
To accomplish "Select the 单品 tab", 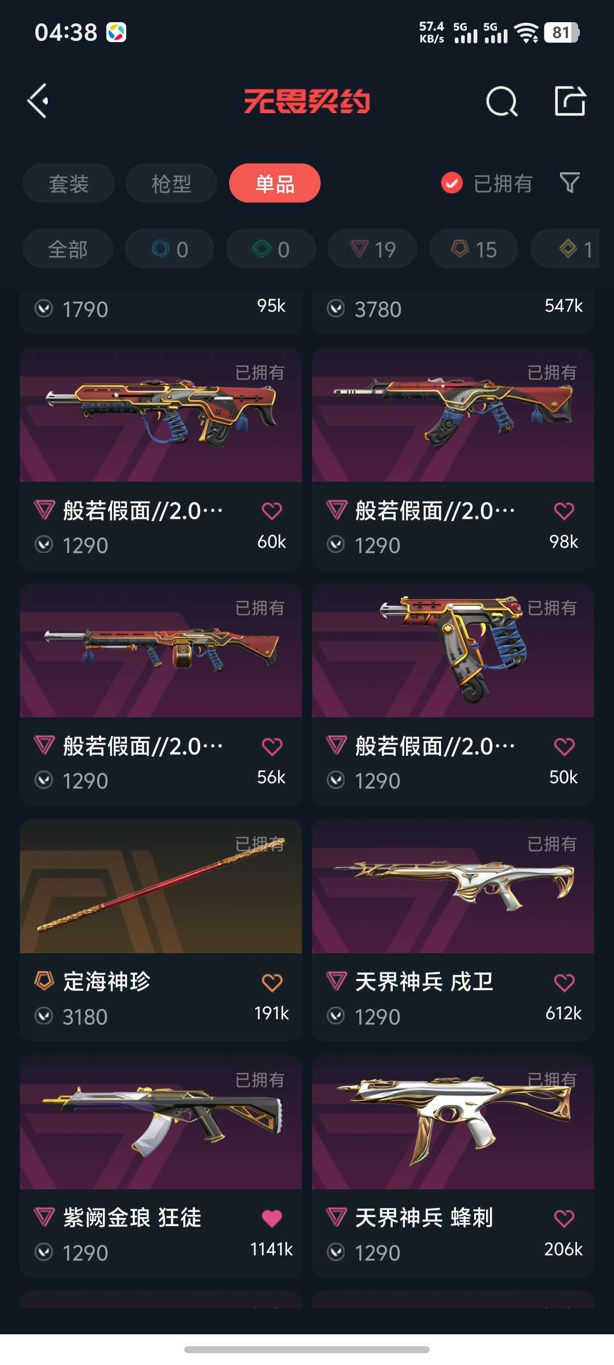I will click(x=275, y=183).
